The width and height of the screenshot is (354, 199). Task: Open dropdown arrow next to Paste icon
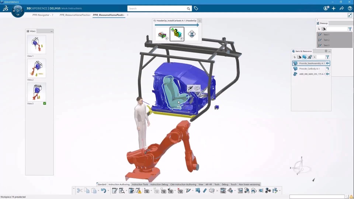point(98,191)
